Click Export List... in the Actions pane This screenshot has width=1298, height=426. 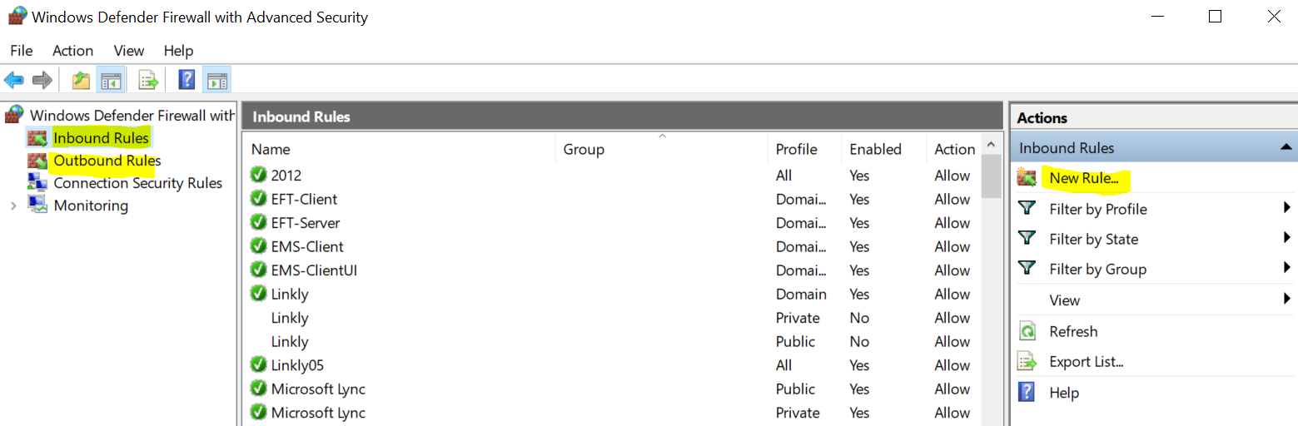click(1087, 362)
